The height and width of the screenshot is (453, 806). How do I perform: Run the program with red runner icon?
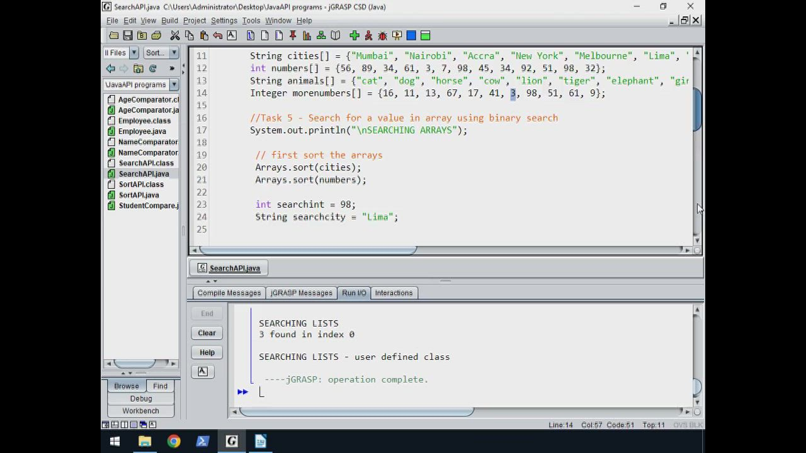tap(368, 36)
